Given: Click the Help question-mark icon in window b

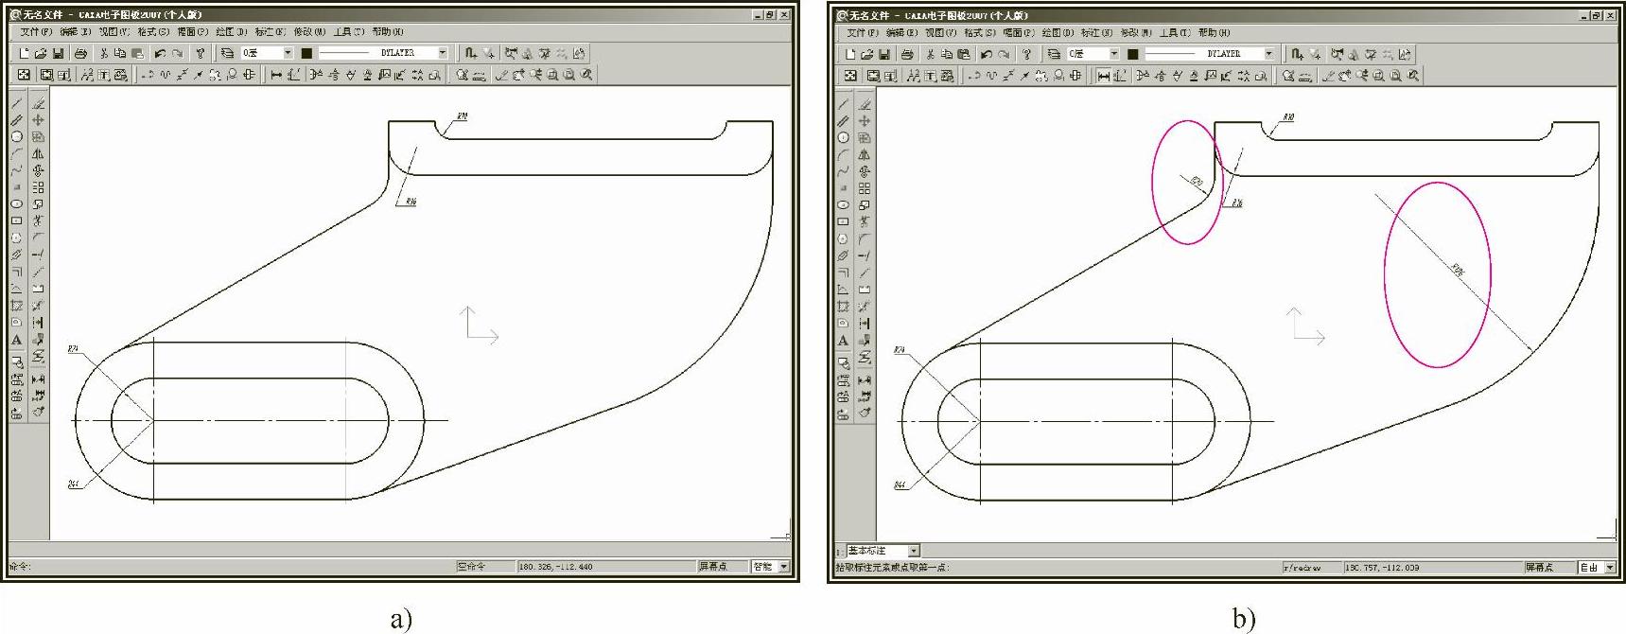Looking at the screenshot, I should tap(1026, 55).
